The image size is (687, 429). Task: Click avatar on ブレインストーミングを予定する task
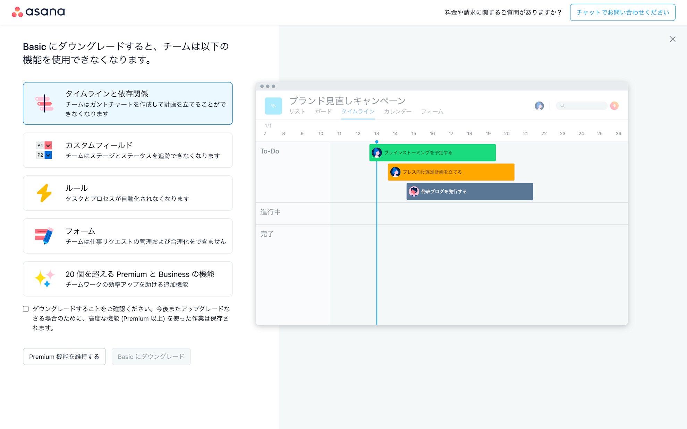point(377,152)
